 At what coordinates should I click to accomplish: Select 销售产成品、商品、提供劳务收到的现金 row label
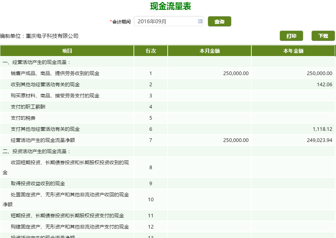point(55,73)
